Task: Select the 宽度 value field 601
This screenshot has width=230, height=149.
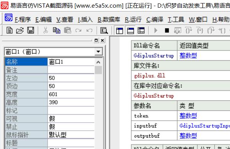Action: 71,94
